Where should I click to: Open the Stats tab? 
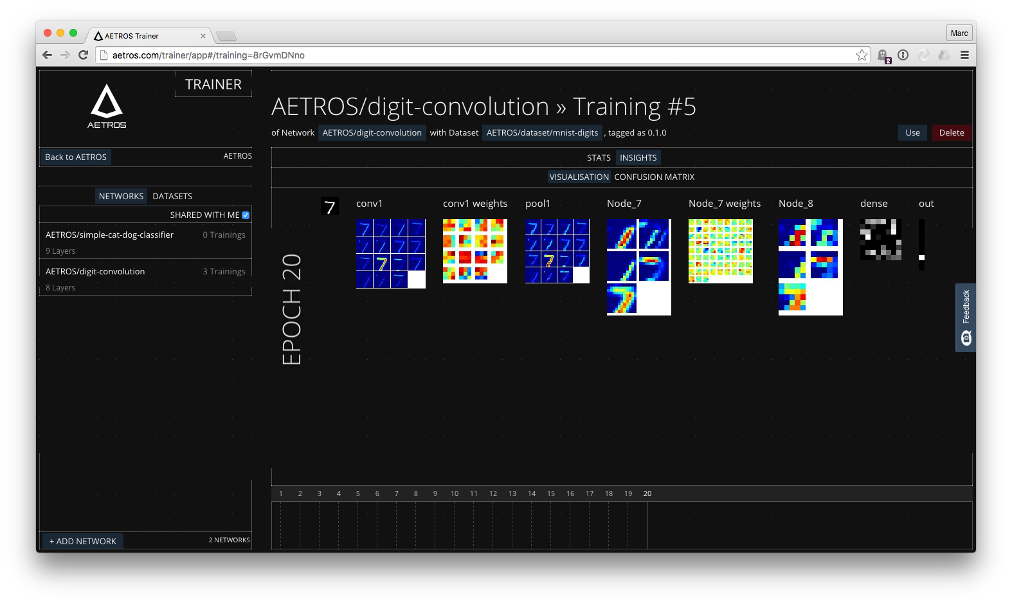599,157
